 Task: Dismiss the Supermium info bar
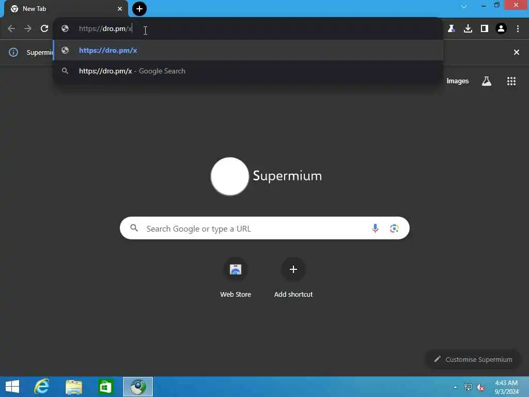517,52
